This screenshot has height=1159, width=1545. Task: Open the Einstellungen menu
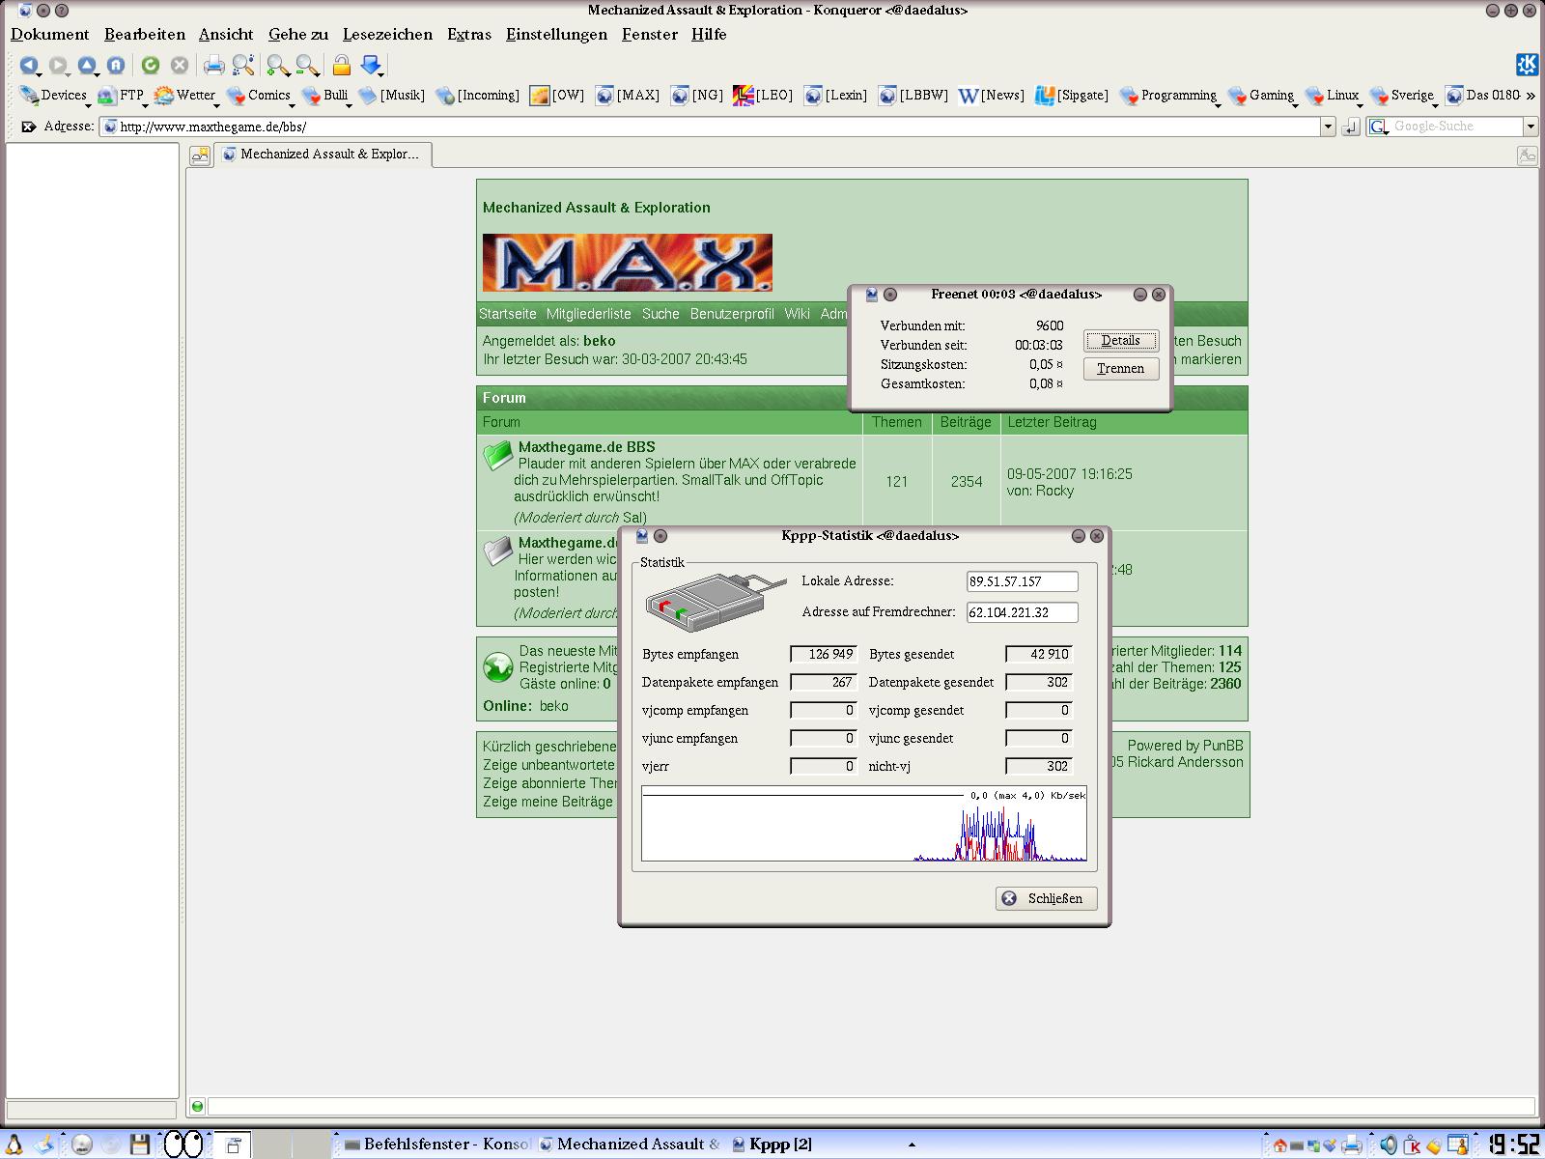pyautogui.click(x=556, y=34)
